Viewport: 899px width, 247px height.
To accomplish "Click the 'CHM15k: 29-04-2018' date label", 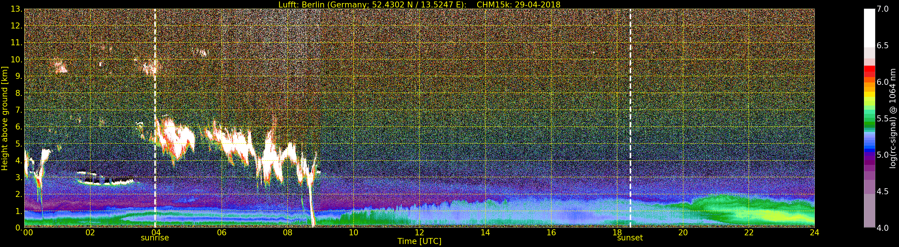I will (519, 4).
